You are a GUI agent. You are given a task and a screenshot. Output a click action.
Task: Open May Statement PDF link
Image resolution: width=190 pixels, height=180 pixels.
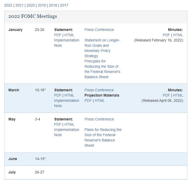58,125
